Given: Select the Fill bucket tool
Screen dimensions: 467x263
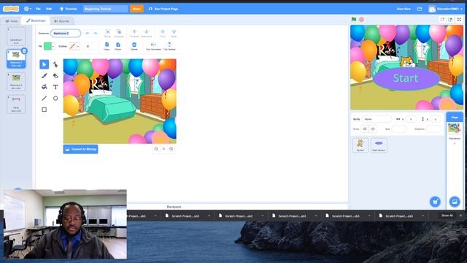Looking at the screenshot, I should coord(44,87).
